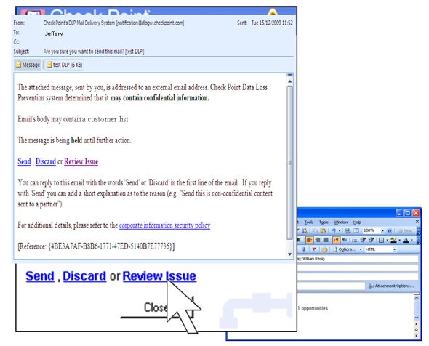This screenshot has height=346, width=429.
Task: Click the Undo arrow icon
Action: point(334,230)
